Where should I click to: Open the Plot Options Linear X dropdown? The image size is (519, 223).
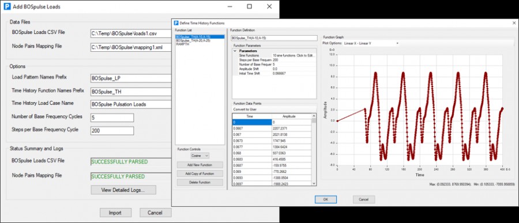coord(371,43)
